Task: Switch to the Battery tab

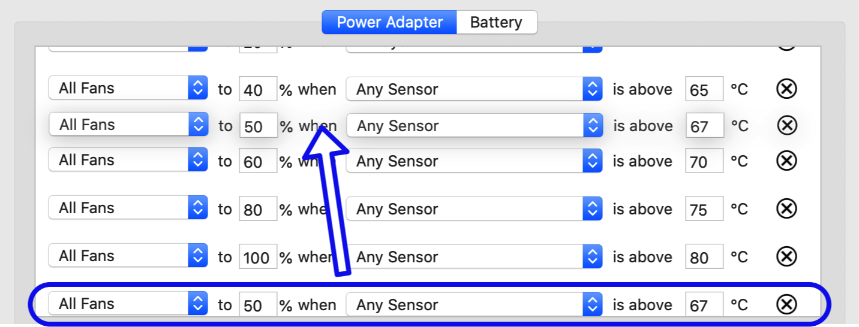Action: coord(496,23)
